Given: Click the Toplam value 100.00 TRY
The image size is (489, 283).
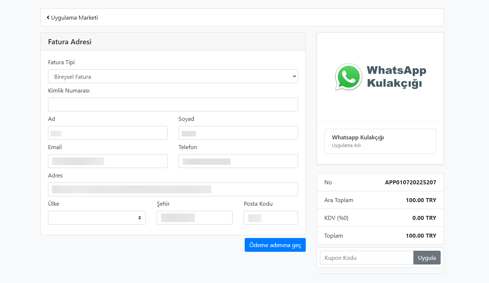Looking at the screenshot, I should tap(421, 235).
